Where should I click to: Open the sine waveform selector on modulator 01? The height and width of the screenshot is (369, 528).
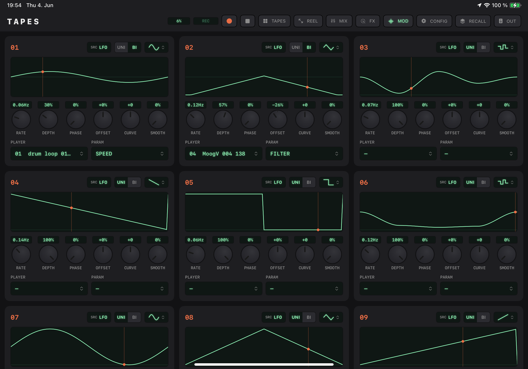pyautogui.click(x=156, y=47)
